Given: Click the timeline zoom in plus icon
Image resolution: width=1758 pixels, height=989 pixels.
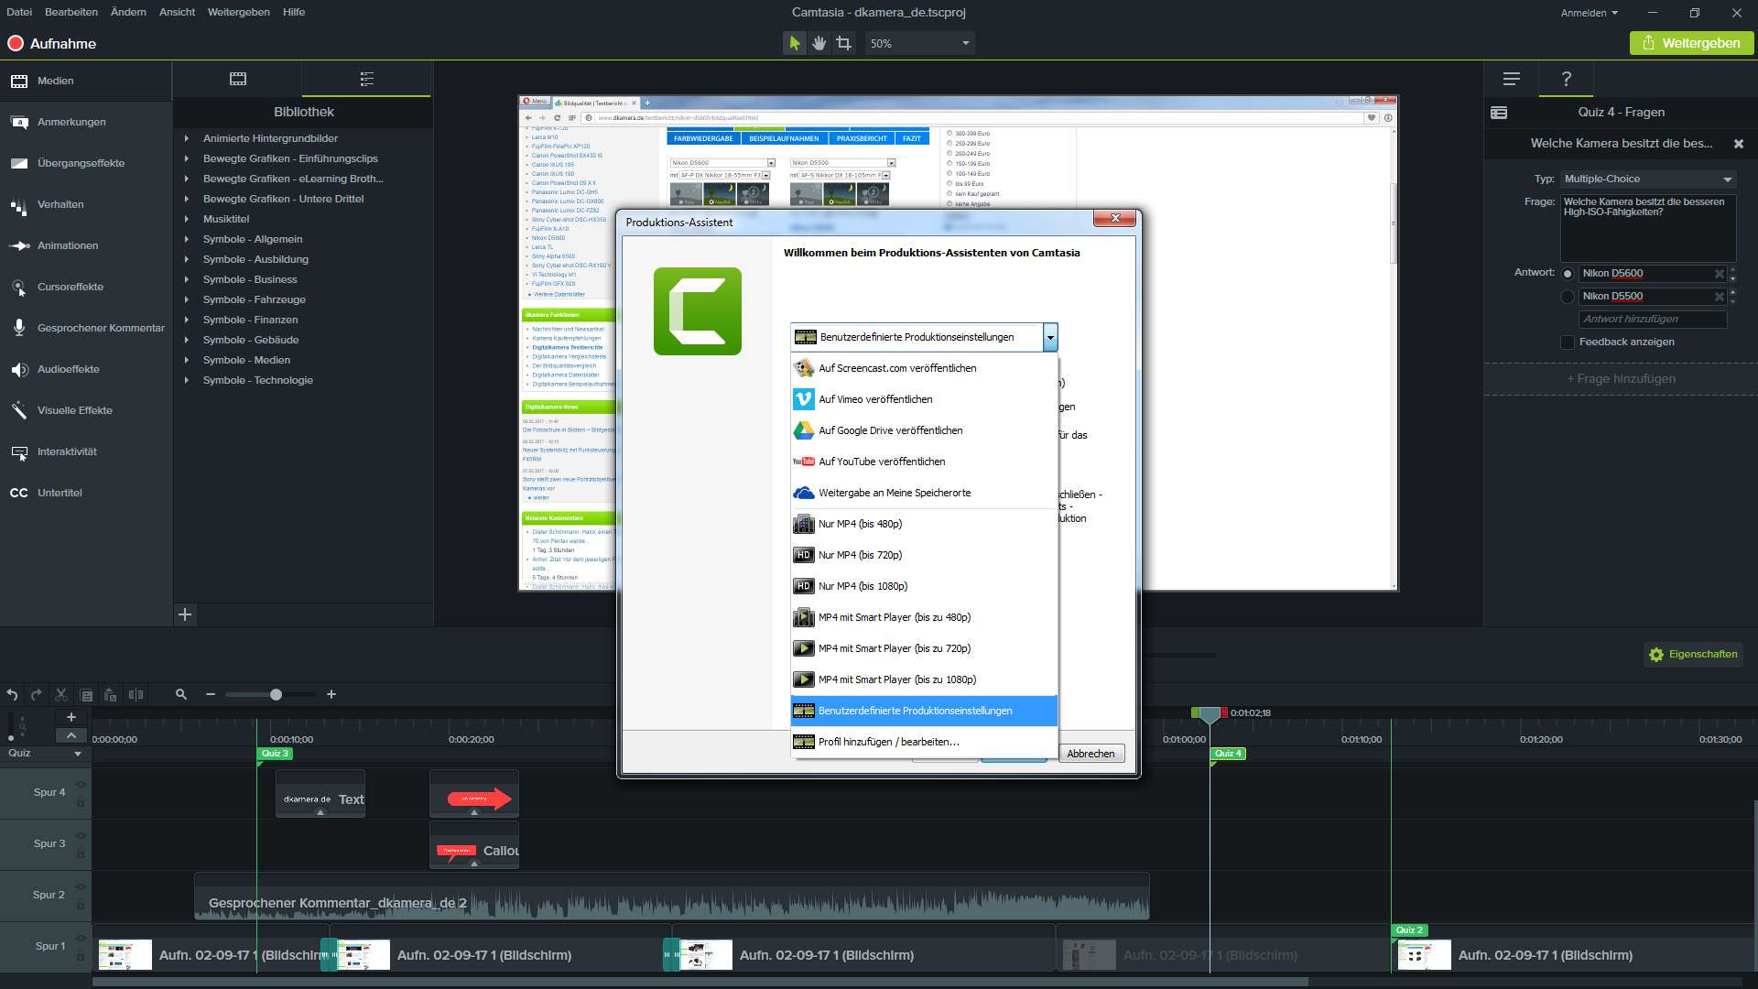Looking at the screenshot, I should 331,695.
